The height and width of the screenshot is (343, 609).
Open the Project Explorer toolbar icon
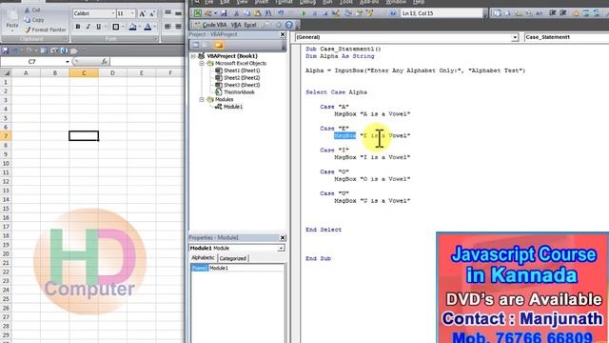pyautogui.click(x=348, y=13)
